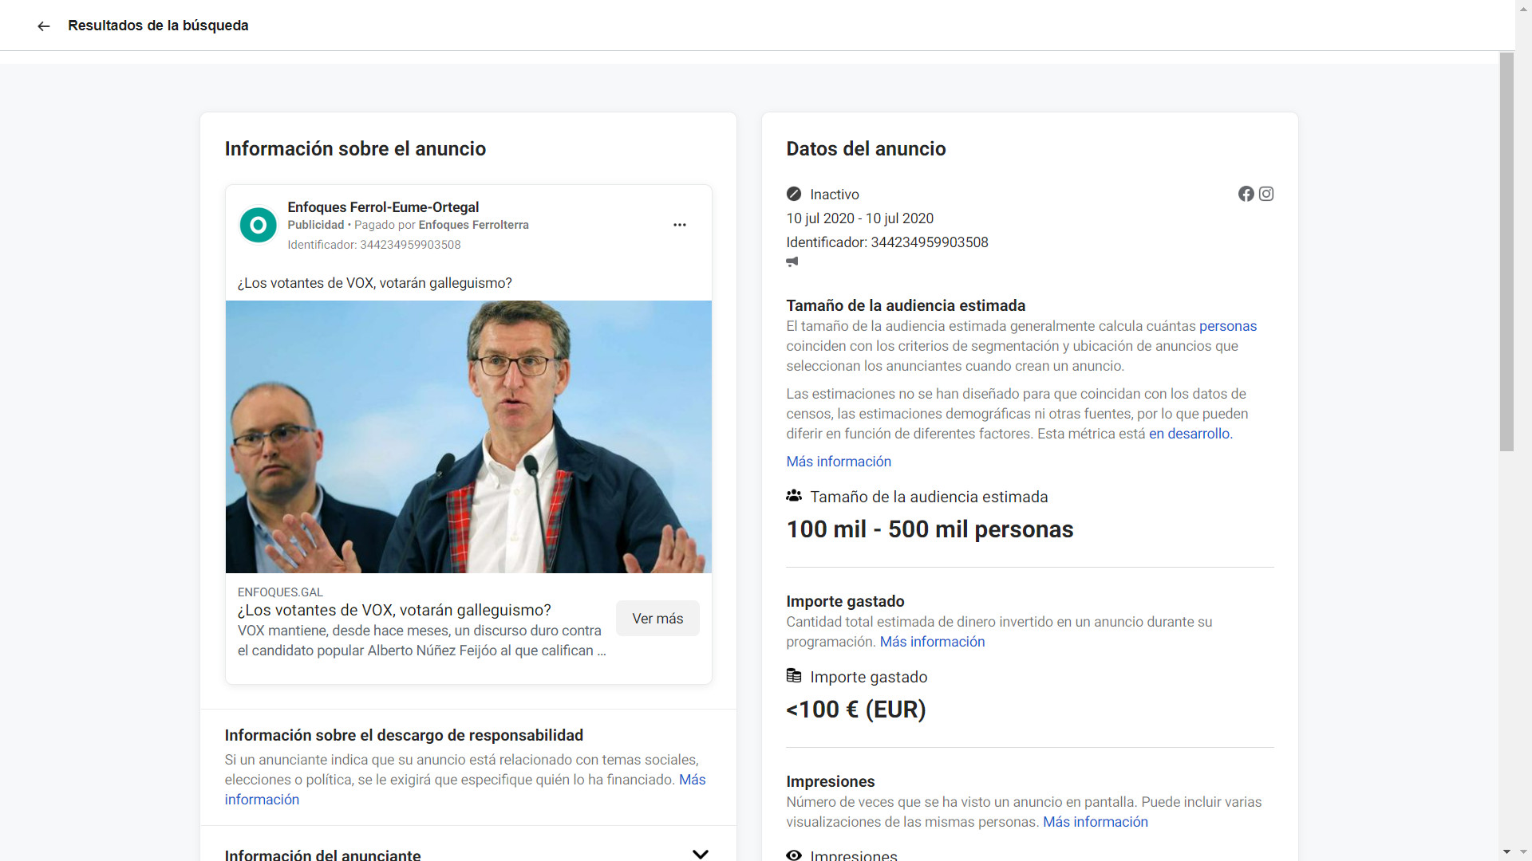Open the 'en desarrollo' link
1532x861 pixels.
click(1189, 434)
